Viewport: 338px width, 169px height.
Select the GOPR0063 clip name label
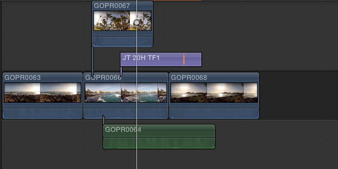click(x=22, y=77)
